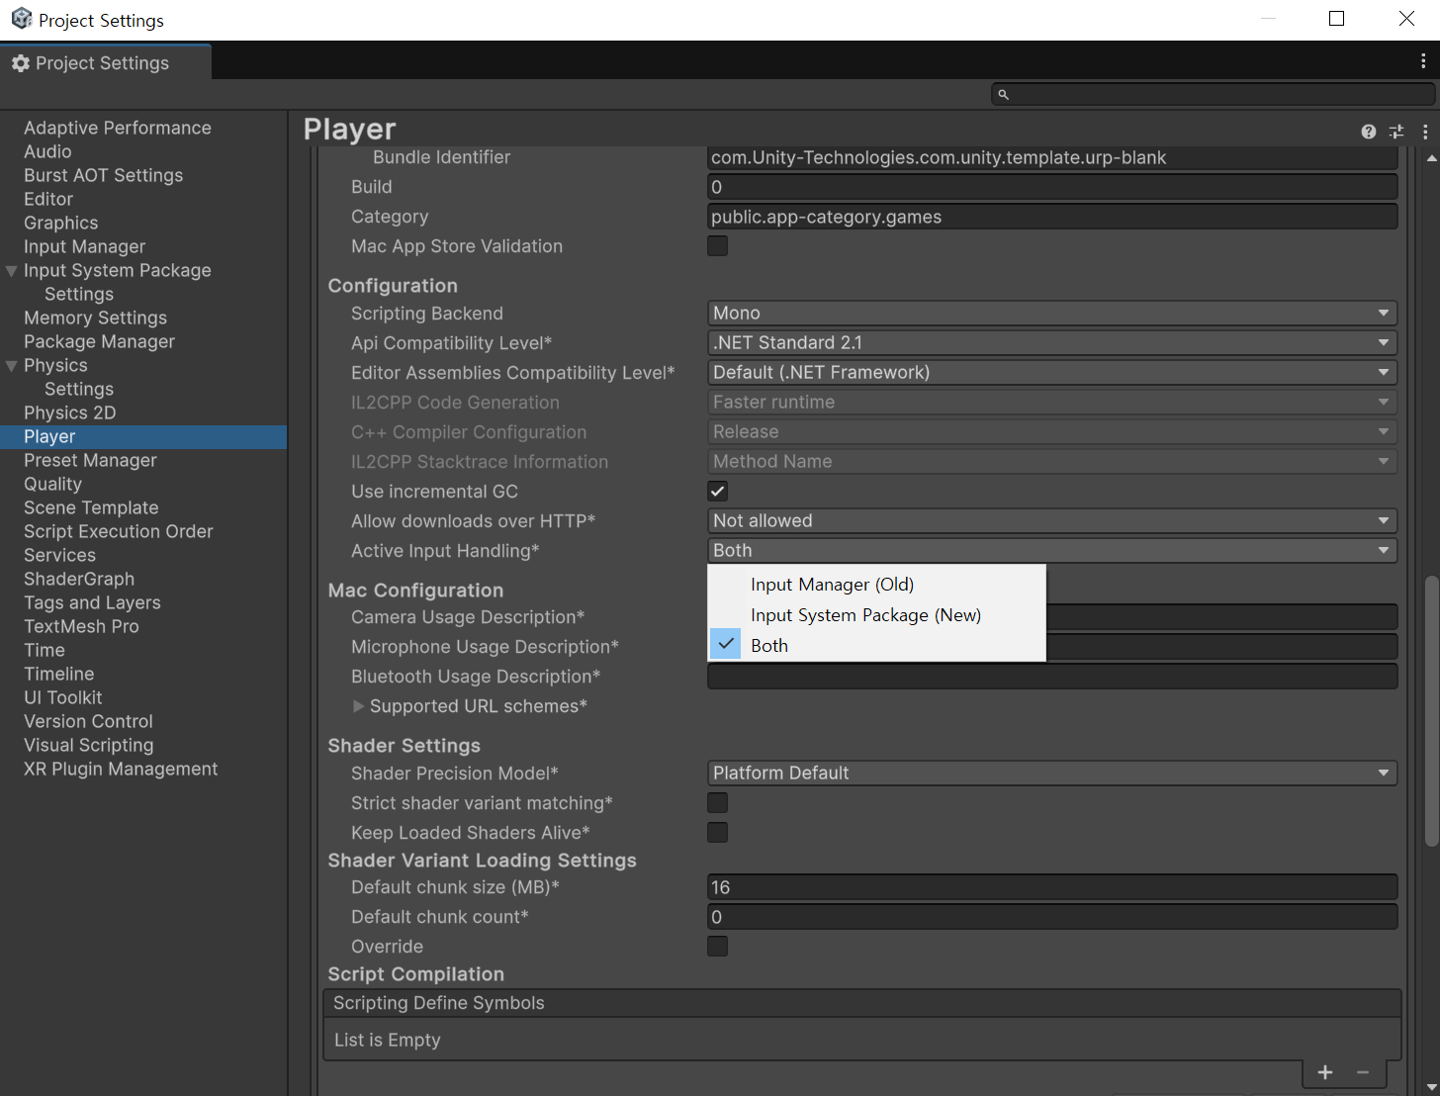Toggle Mac App Store Validation checkbox
Image resolution: width=1440 pixels, height=1096 pixels.
click(x=718, y=245)
